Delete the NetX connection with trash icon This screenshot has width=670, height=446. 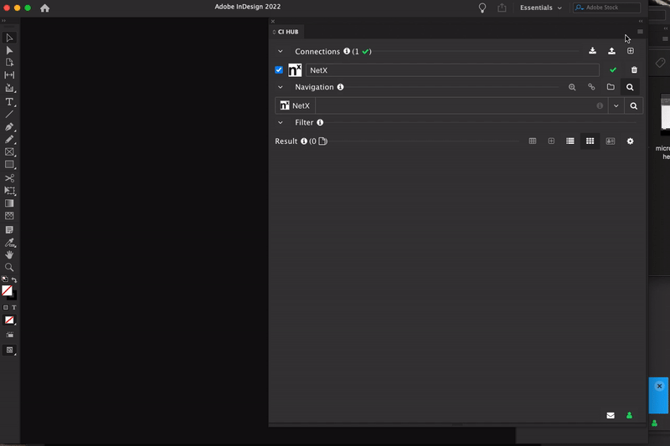tap(634, 70)
